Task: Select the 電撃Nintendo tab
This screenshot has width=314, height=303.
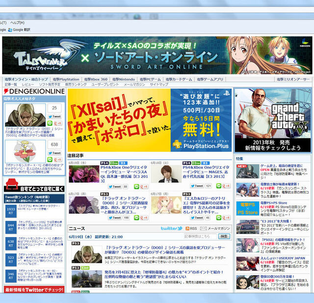Action: [123, 80]
